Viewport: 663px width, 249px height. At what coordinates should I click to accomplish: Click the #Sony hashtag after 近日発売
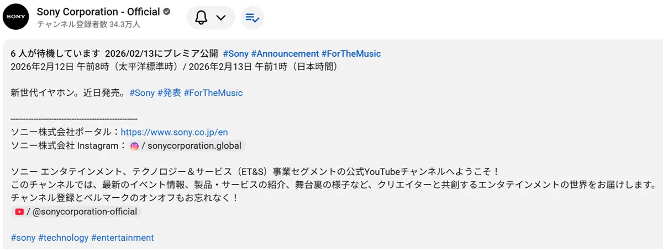(142, 93)
